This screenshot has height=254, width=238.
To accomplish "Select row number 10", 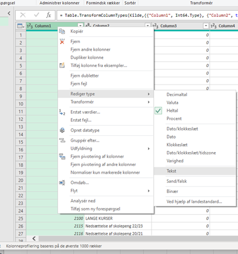I will (x=21, y=104).
